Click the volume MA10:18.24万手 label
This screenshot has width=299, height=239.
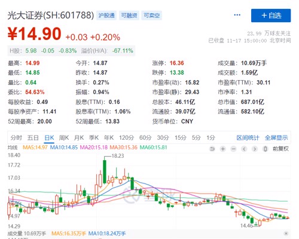coord(107,234)
